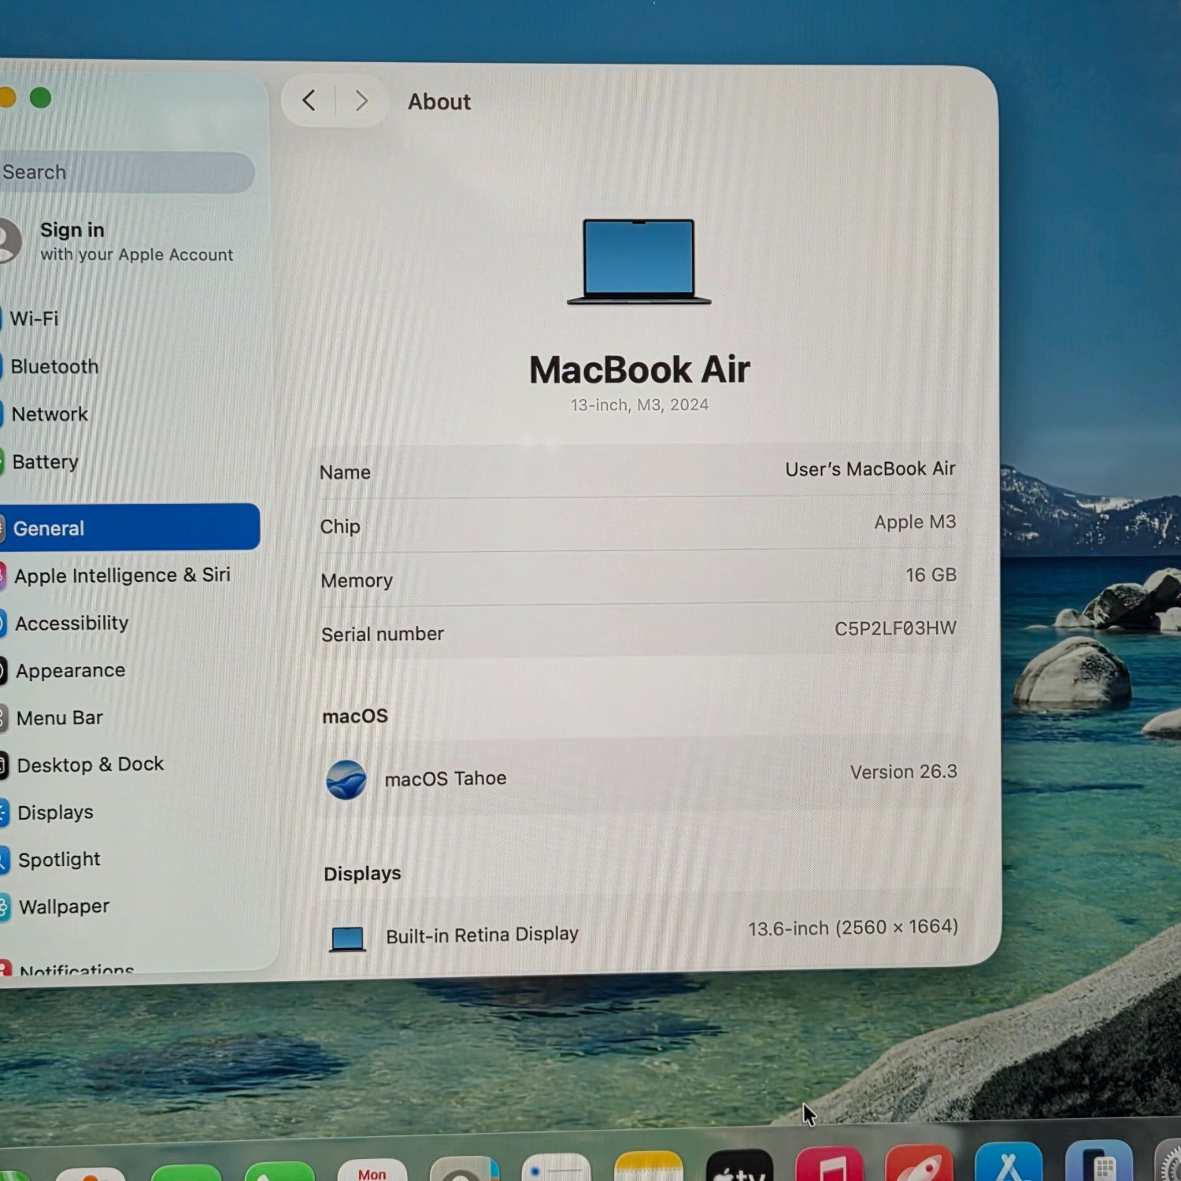Go back with the left chevron

point(309,101)
